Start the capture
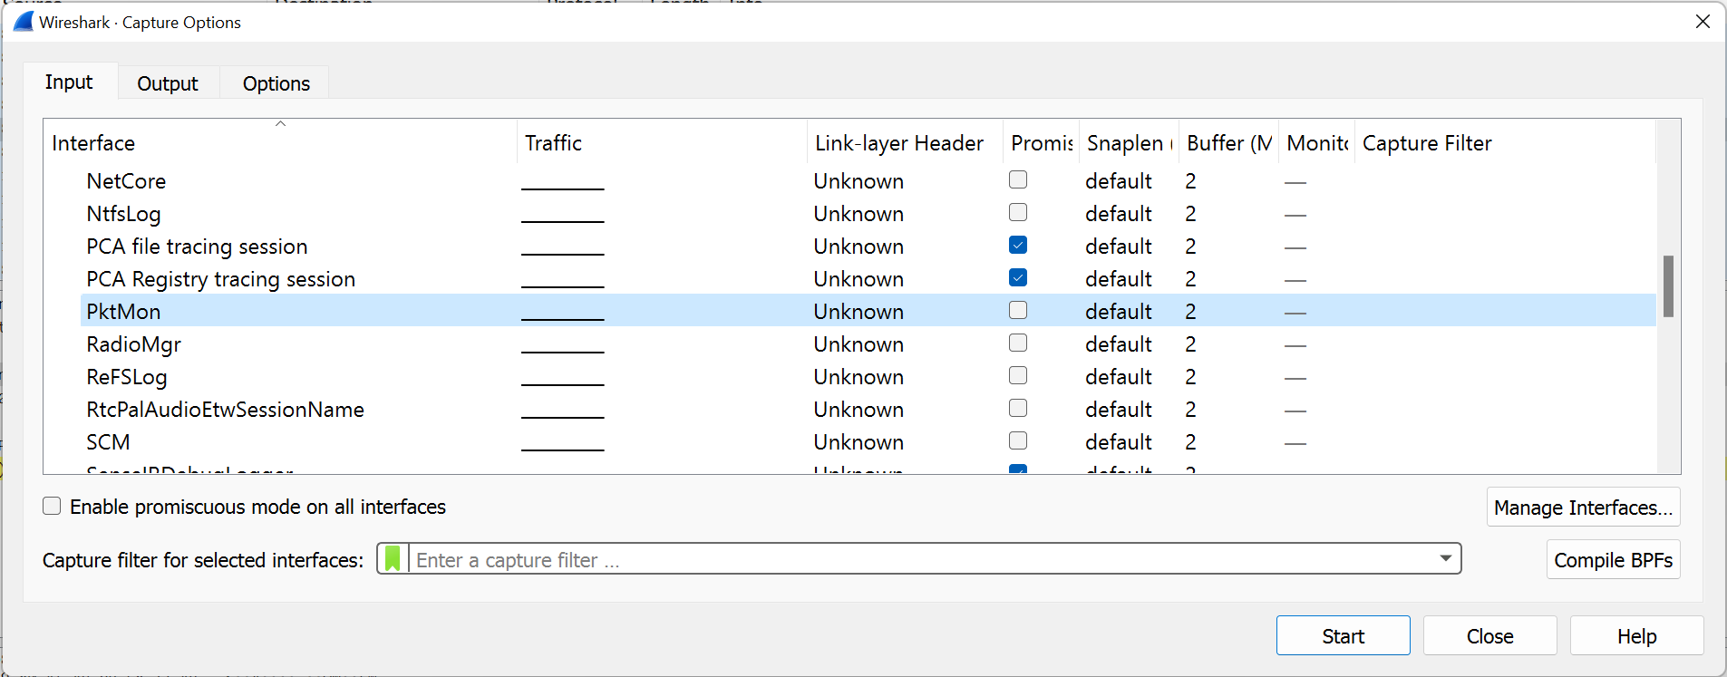Viewport: 1727px width, 677px height. (x=1343, y=635)
